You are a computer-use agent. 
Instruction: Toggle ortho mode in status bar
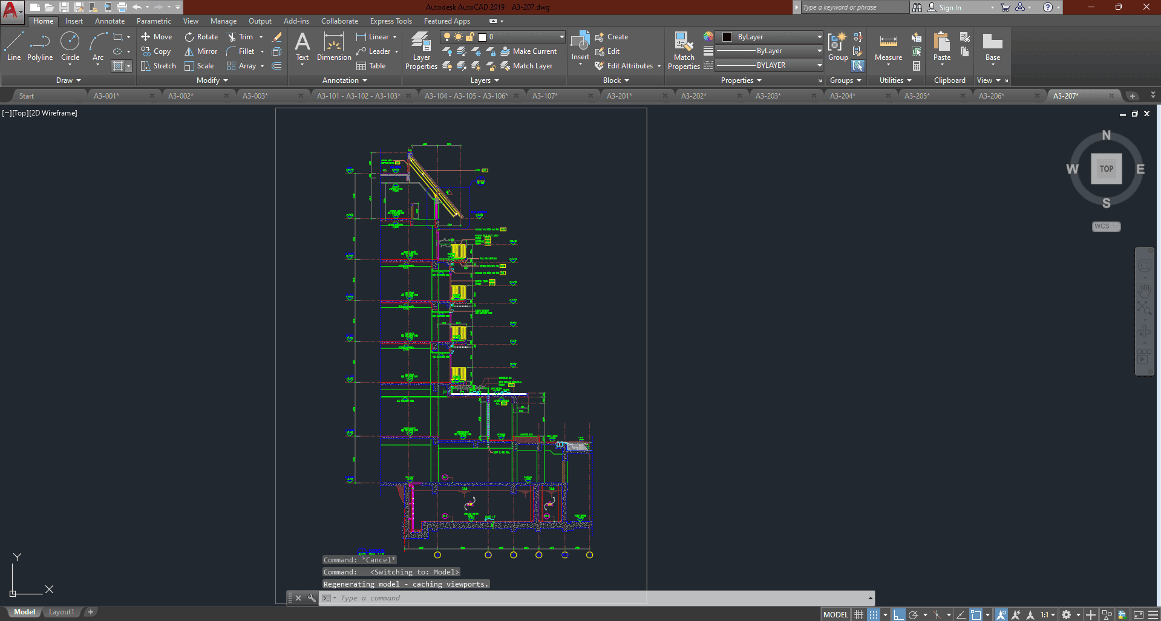coord(899,614)
